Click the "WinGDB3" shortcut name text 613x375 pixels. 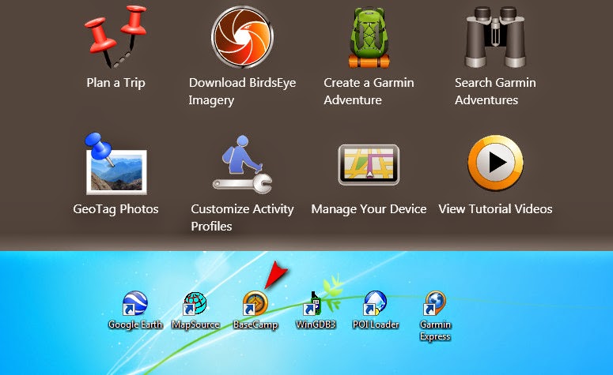tap(316, 324)
